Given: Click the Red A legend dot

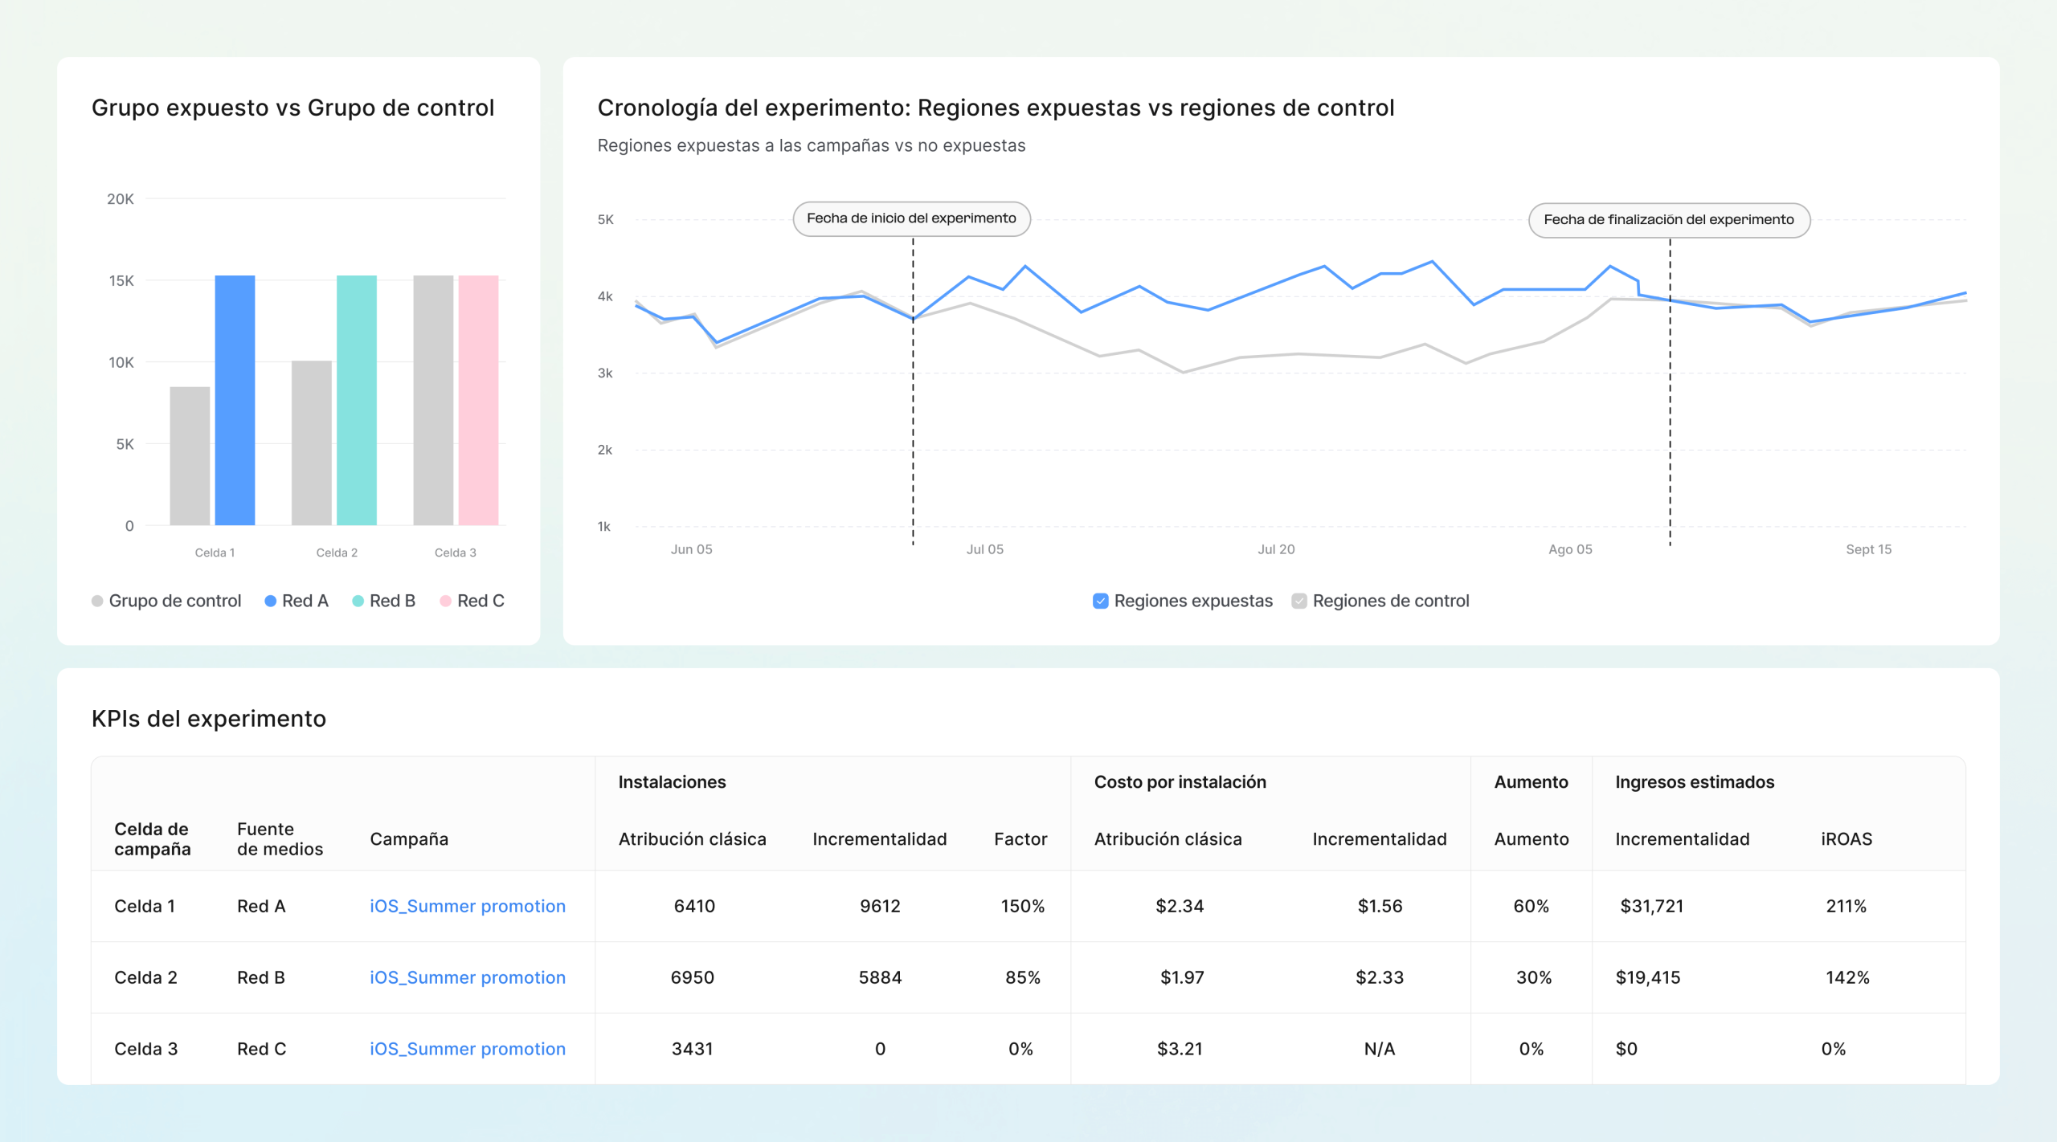Looking at the screenshot, I should point(271,601).
